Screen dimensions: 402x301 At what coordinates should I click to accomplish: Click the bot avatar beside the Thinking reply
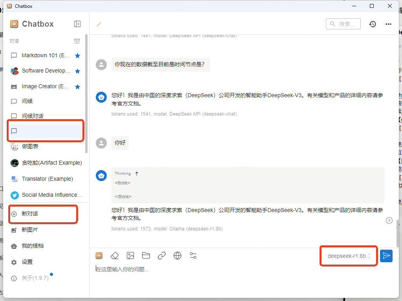(101, 176)
